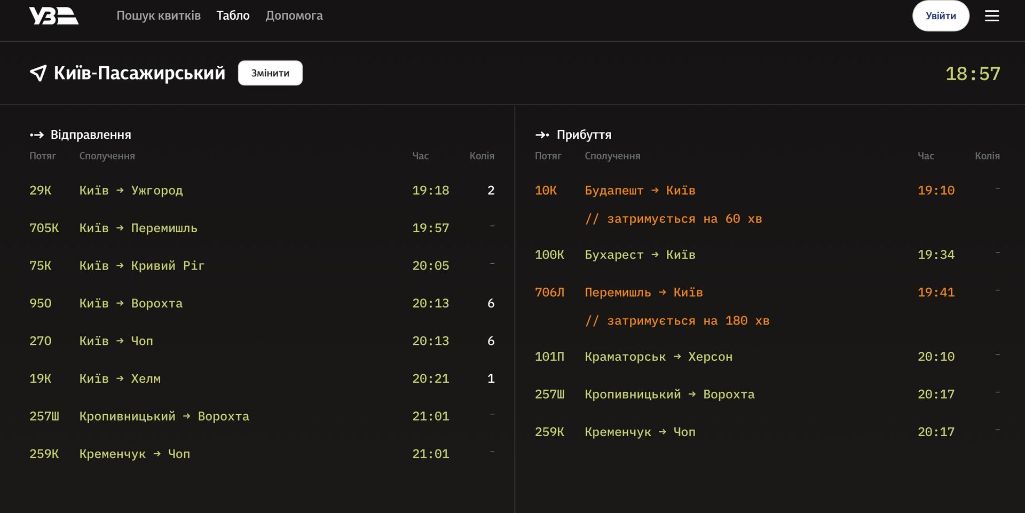Open train 75К Київ → Кривий Ріг
Screen dimensions: 1025x513
[141, 266]
